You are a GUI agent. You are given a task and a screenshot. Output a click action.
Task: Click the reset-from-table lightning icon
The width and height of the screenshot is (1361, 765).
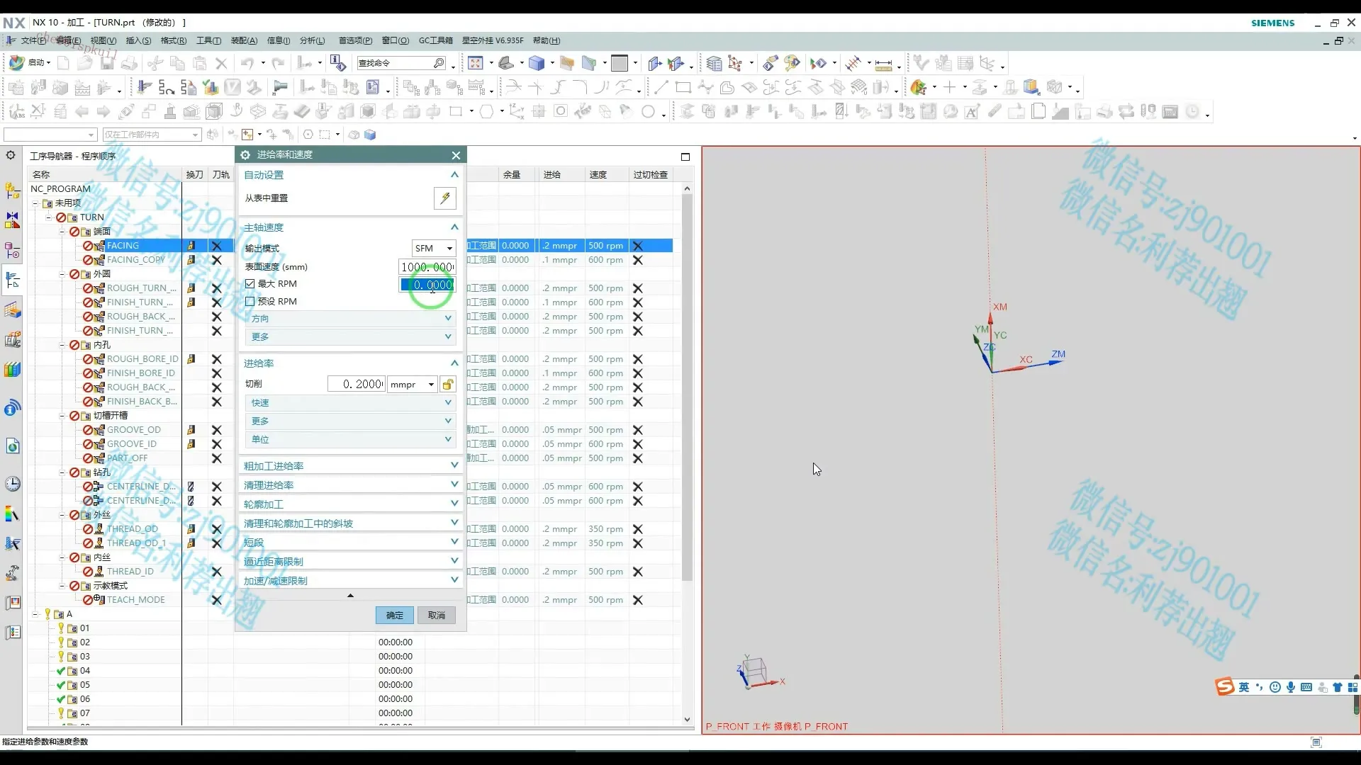click(444, 198)
